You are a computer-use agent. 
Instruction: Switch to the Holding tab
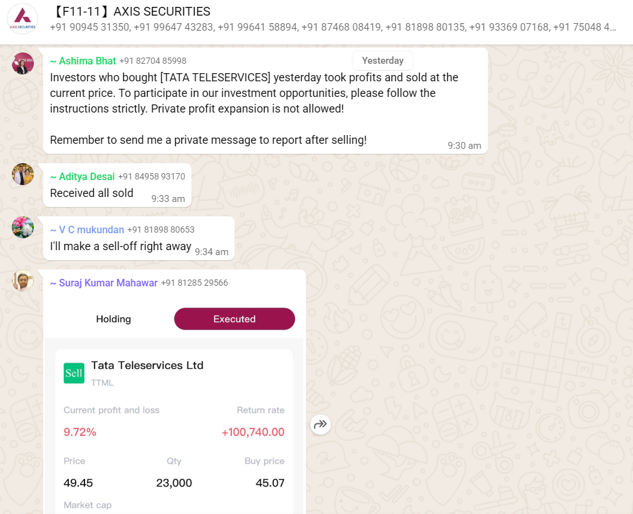point(113,319)
